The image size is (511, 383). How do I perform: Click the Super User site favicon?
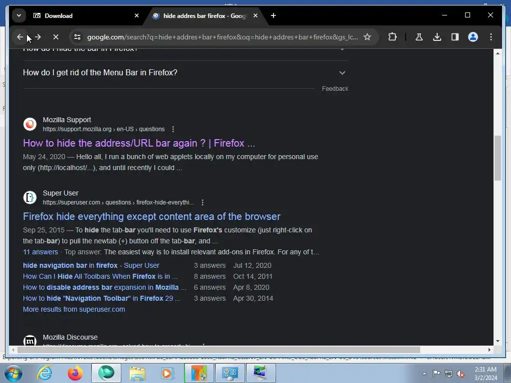click(29, 197)
